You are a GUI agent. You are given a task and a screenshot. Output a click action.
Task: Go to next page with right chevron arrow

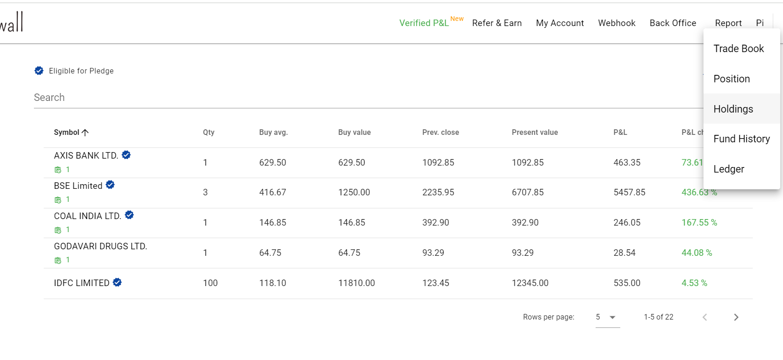(x=736, y=317)
